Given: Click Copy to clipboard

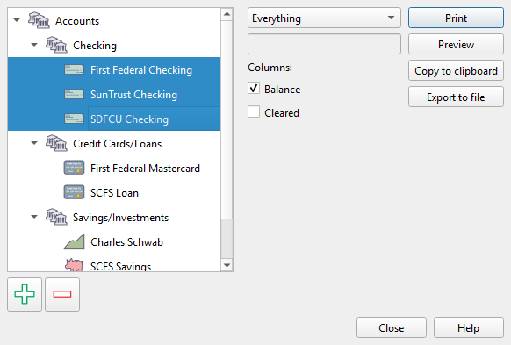Looking at the screenshot, I should tap(456, 71).
